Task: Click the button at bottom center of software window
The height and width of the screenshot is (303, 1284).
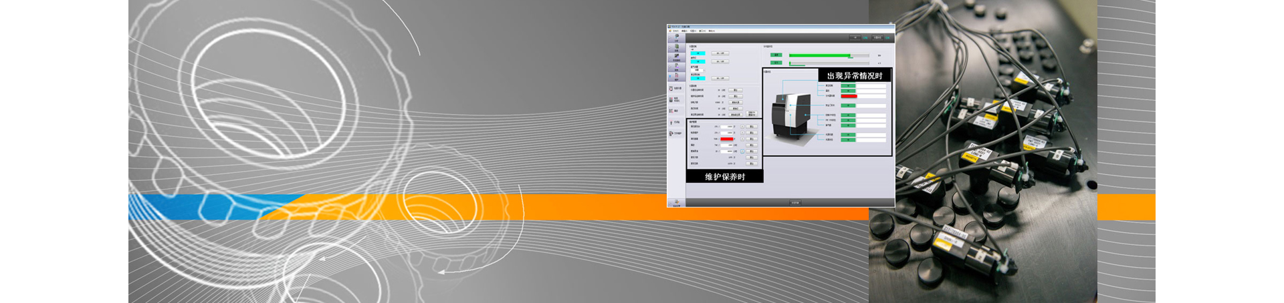Action: pos(794,202)
